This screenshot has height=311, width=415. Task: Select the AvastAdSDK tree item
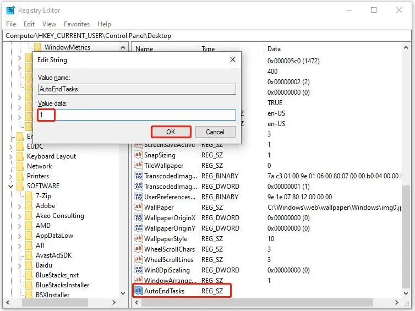click(54, 255)
